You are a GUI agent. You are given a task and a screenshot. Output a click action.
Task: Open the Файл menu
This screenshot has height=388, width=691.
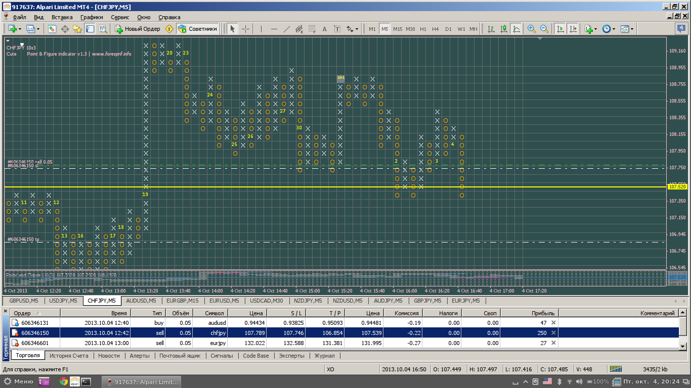[19, 17]
